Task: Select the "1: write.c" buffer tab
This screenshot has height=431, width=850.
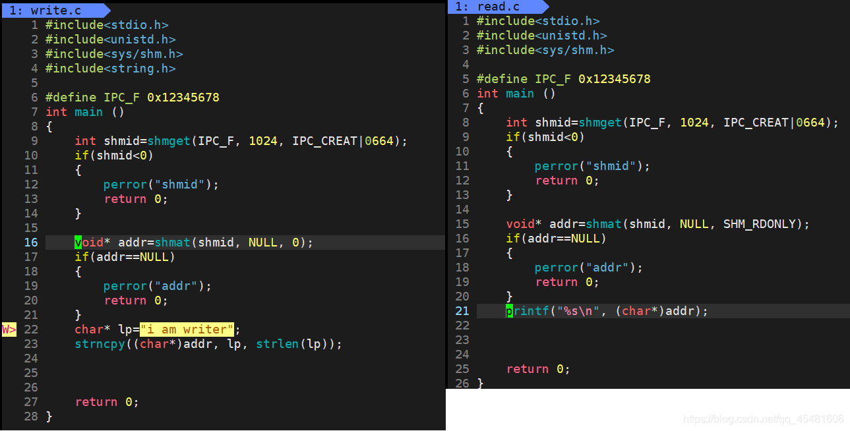Action: [55, 10]
